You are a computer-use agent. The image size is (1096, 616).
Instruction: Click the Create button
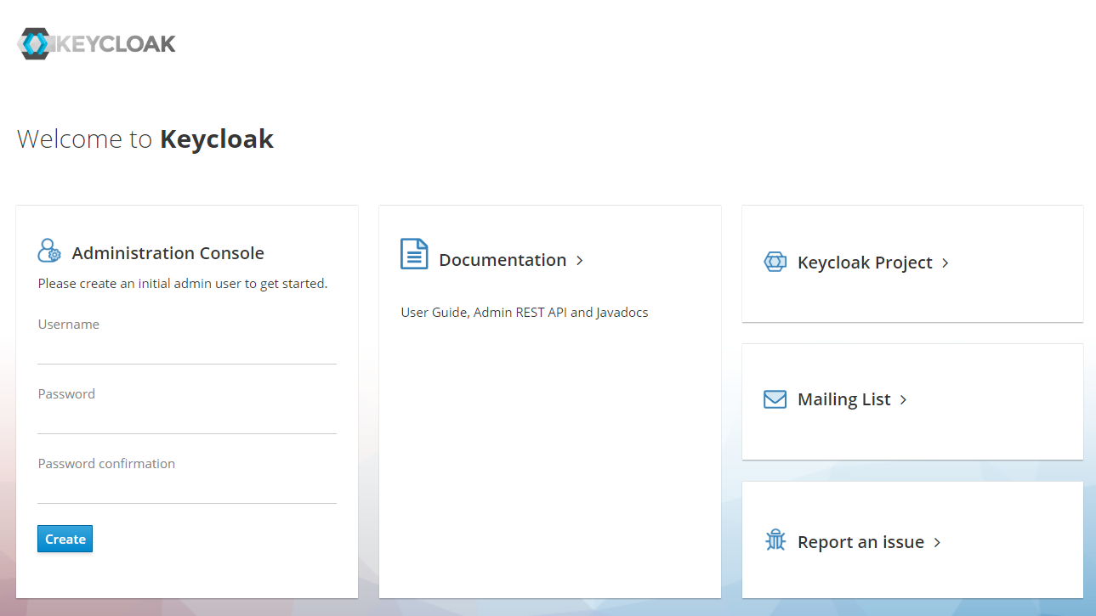coord(65,539)
